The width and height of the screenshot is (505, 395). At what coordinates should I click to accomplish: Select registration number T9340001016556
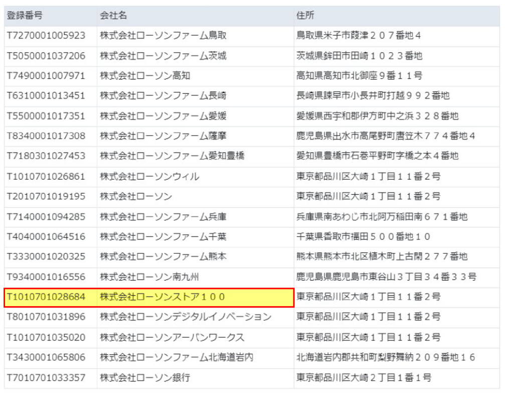[x=46, y=277]
